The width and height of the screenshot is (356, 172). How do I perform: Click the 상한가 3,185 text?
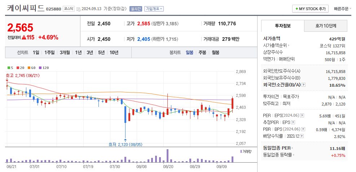click(165, 23)
